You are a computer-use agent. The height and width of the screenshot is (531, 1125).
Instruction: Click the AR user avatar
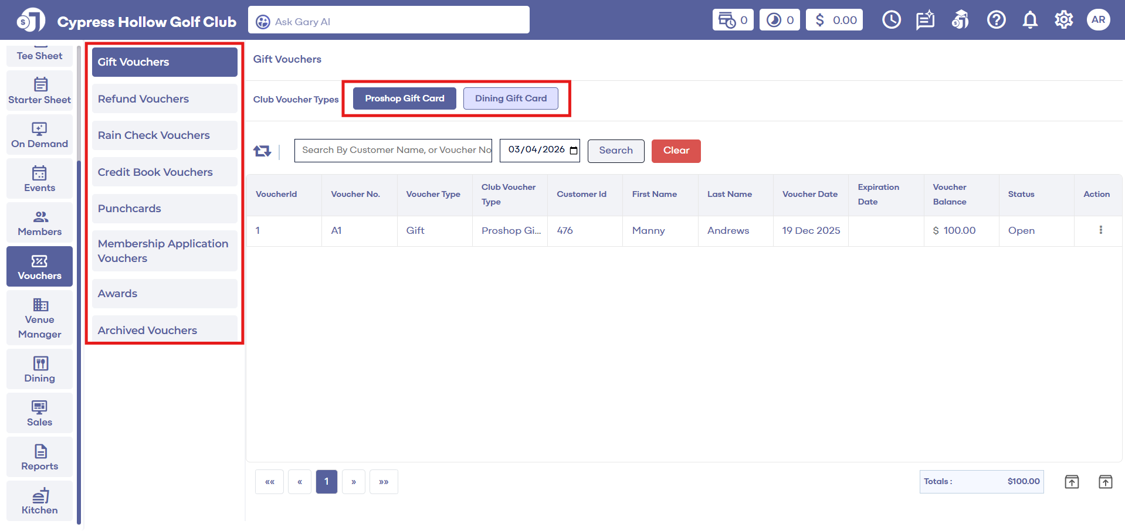(1098, 20)
